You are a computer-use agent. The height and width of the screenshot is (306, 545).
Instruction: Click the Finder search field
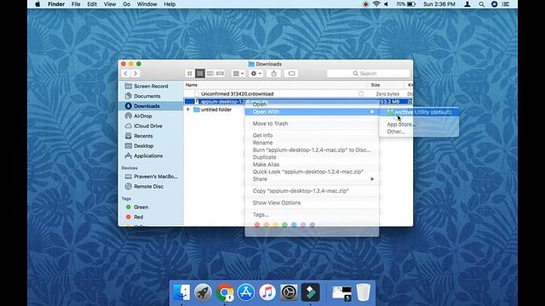click(369, 74)
